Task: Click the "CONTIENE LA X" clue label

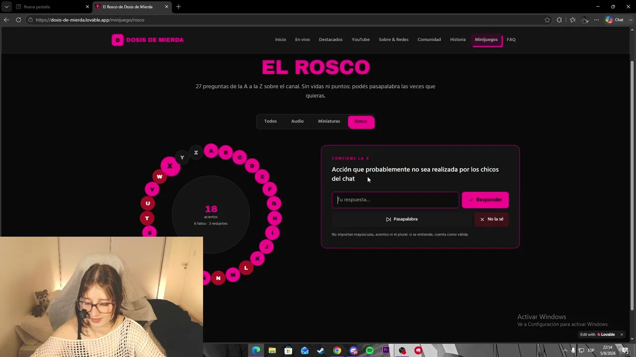Action: pos(350,158)
